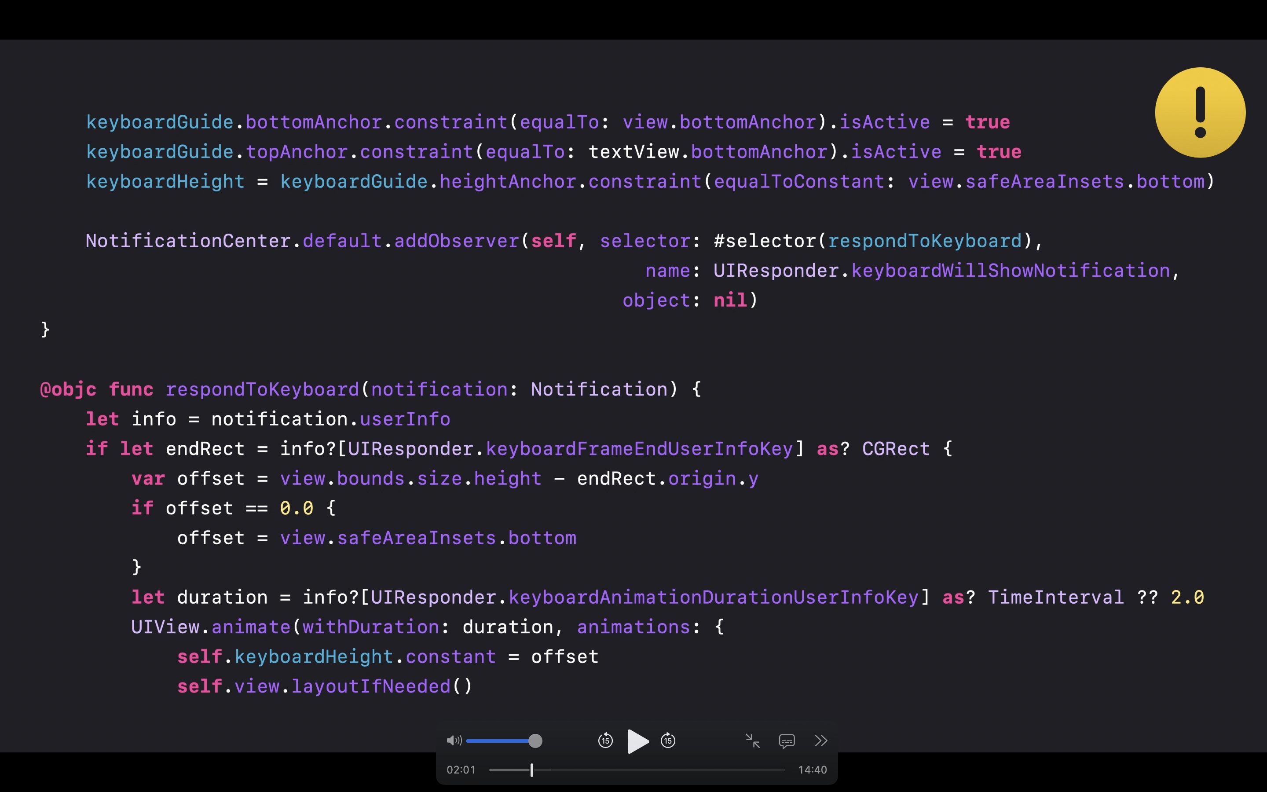Click keyboardWillShowNotification in the code
The height and width of the screenshot is (792, 1267).
click(x=1011, y=271)
